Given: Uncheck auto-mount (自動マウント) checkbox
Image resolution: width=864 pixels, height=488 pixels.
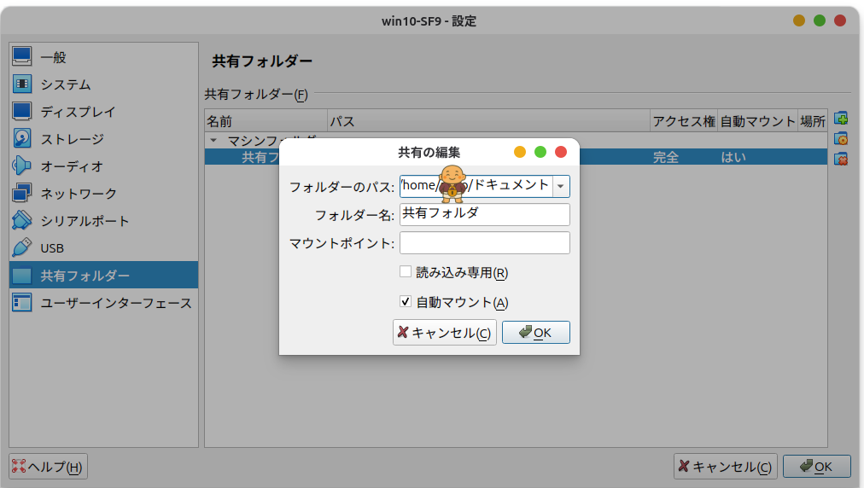Looking at the screenshot, I should (x=406, y=301).
